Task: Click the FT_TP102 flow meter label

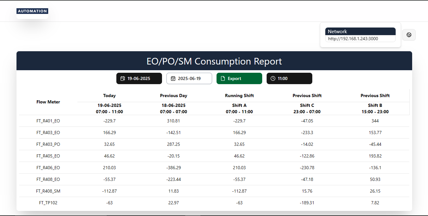Action: coord(48,203)
